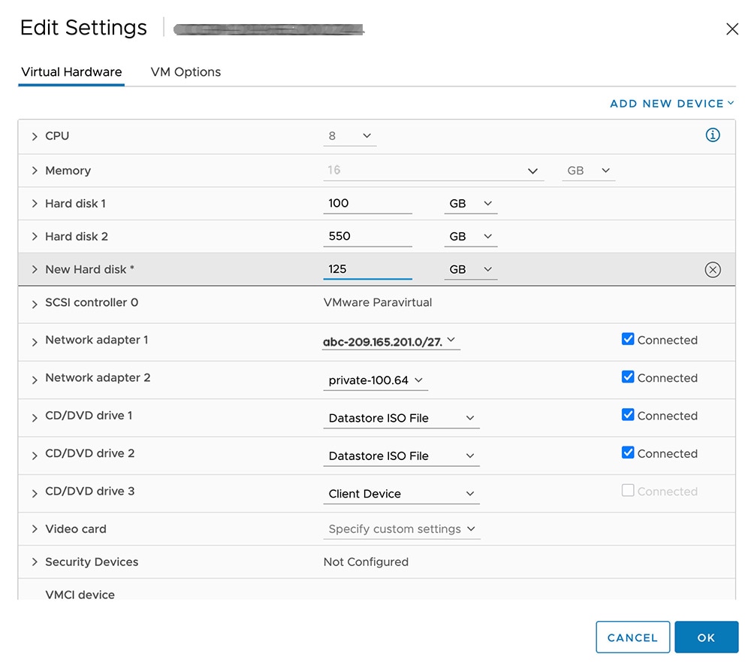Click the CPU info icon
Image resolution: width=751 pixels, height=666 pixels.
point(713,135)
